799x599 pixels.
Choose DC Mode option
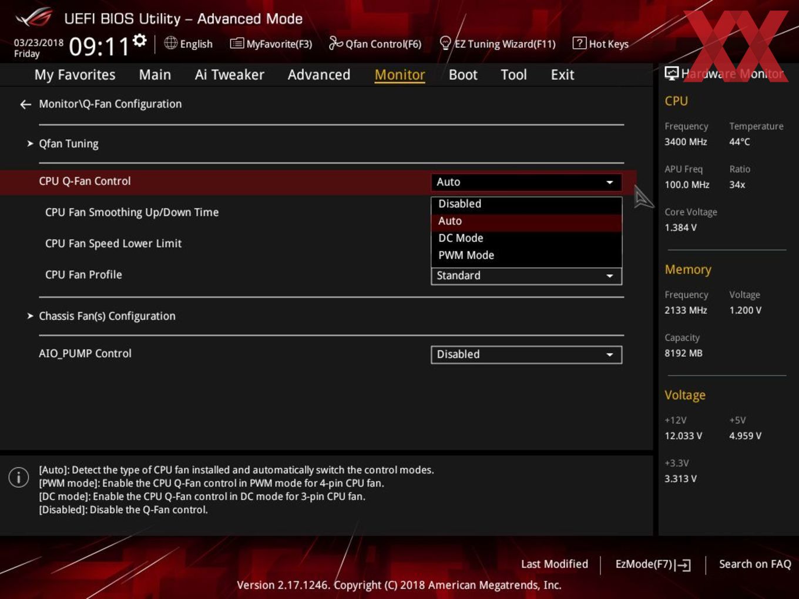point(526,238)
